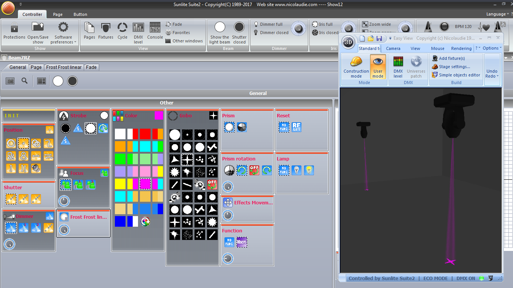Open the Fade tab in Beam7RZ
Screen dimensions: 513x288
point(91,67)
